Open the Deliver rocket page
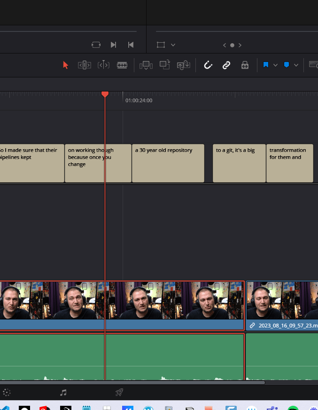This screenshot has height=410, width=318. click(x=119, y=392)
